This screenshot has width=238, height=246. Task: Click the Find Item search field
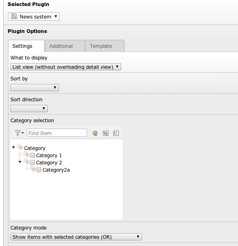click(x=57, y=133)
